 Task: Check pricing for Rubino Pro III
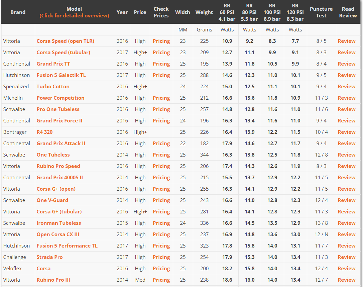coord(161,280)
